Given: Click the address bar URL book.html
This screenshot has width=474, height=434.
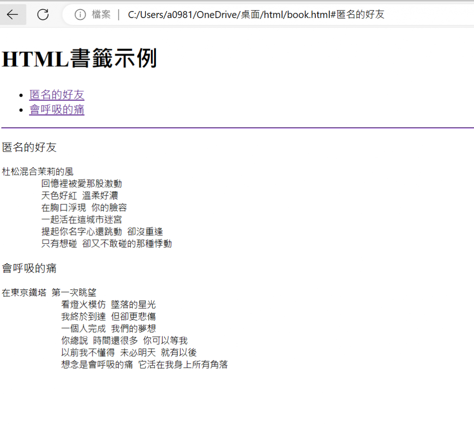Looking at the screenshot, I should (x=256, y=14).
